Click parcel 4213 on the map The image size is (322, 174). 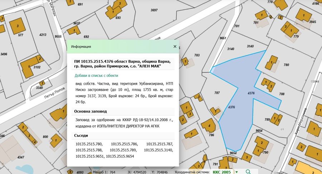pyautogui.click(x=43, y=35)
